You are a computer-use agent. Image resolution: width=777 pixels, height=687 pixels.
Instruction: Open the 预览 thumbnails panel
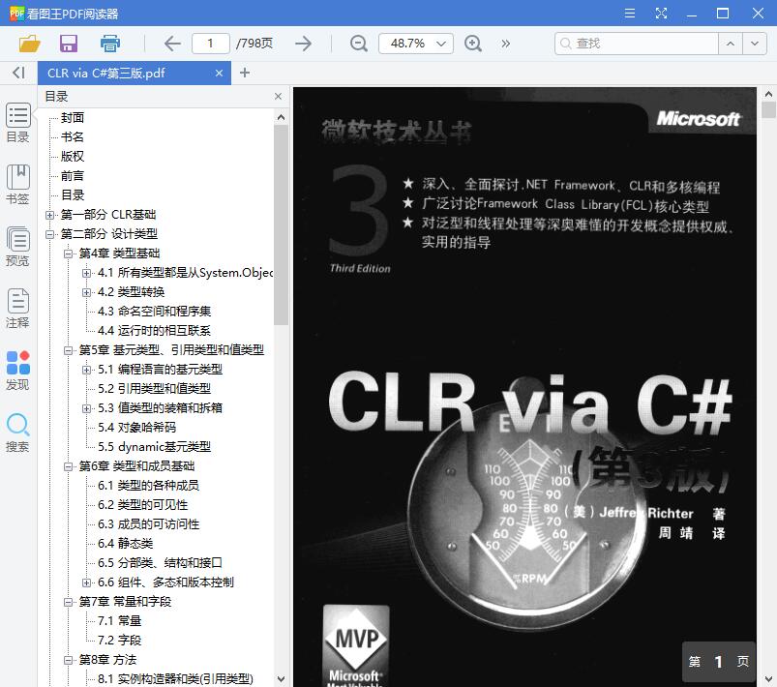click(x=17, y=247)
